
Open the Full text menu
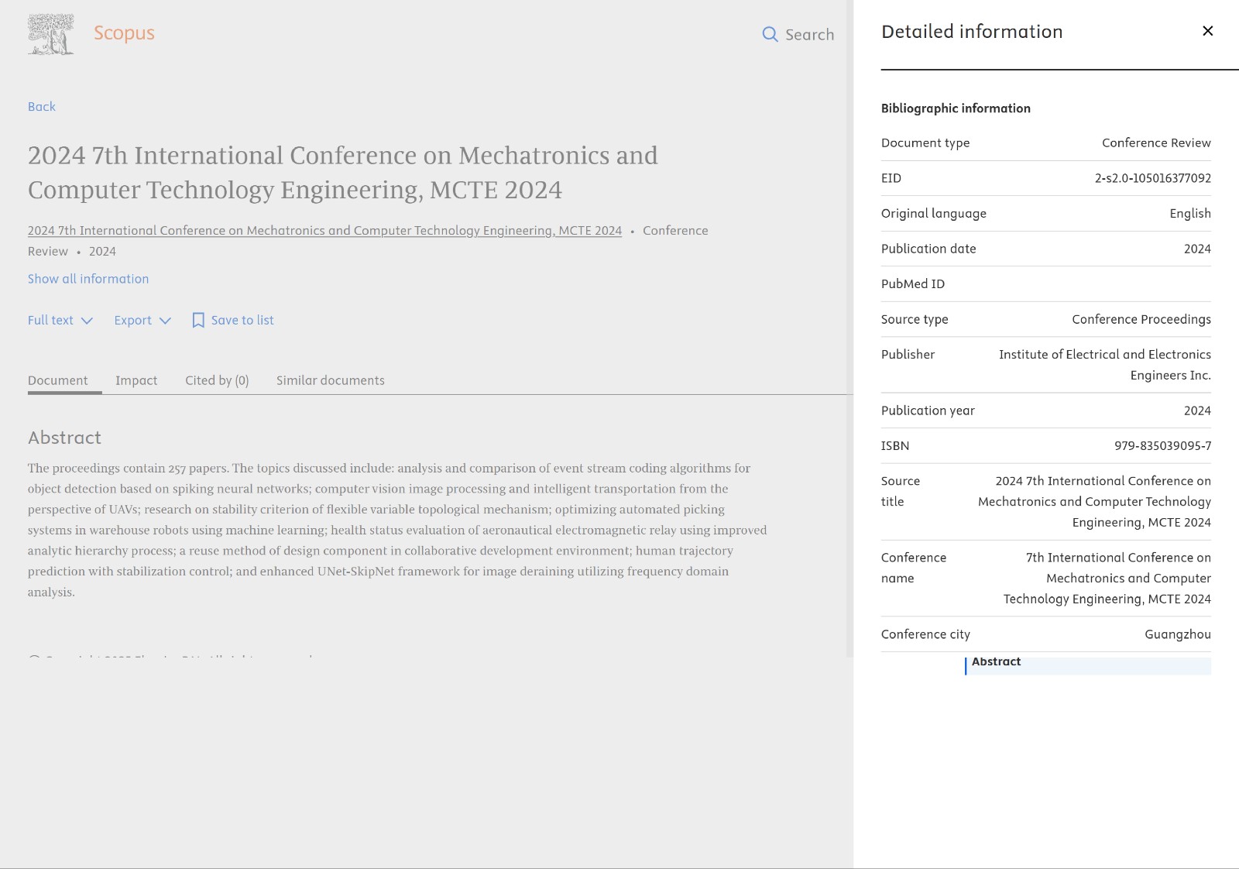tap(51, 321)
